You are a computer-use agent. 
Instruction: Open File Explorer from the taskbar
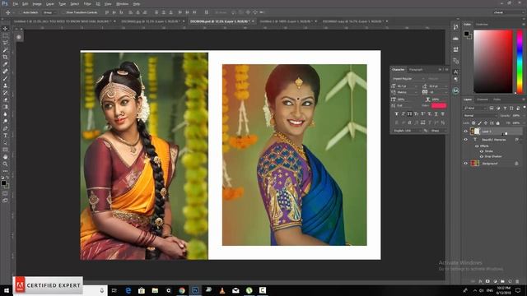tap(155, 290)
